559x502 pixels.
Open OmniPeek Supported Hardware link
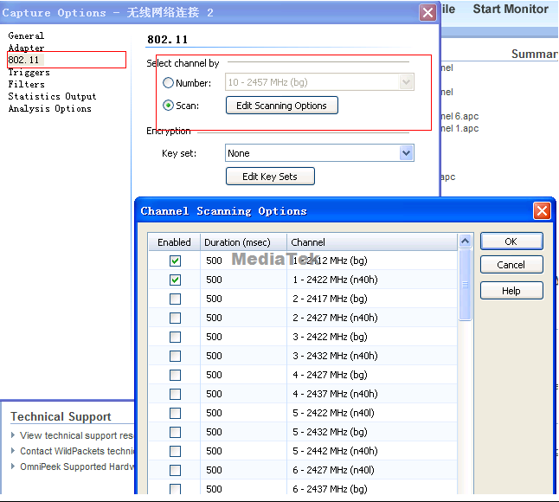(76, 467)
